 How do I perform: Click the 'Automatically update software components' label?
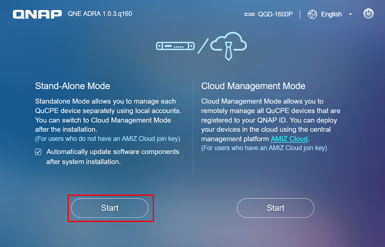click(x=113, y=156)
